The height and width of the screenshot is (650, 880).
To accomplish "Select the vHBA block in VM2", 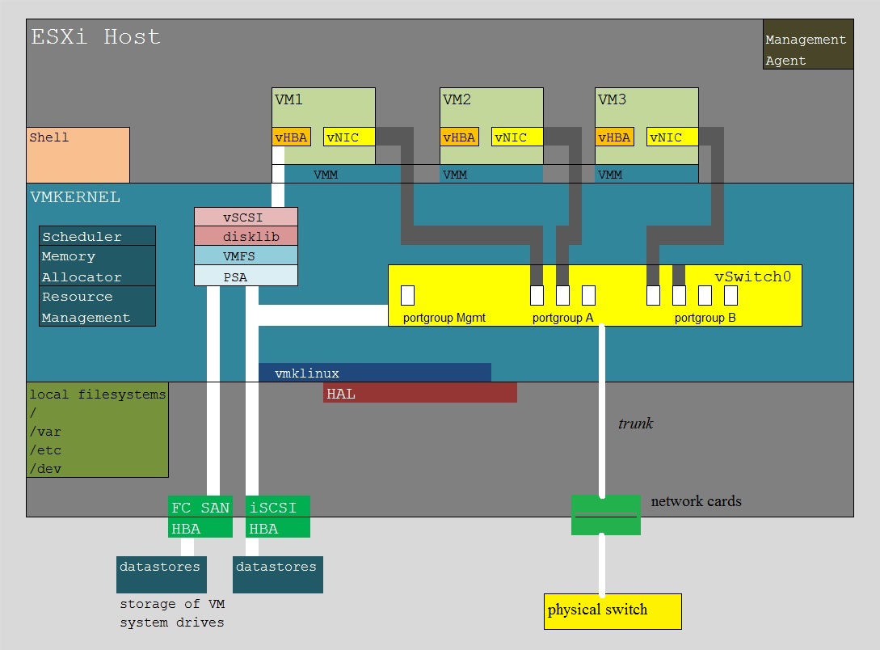I will 459,137.
